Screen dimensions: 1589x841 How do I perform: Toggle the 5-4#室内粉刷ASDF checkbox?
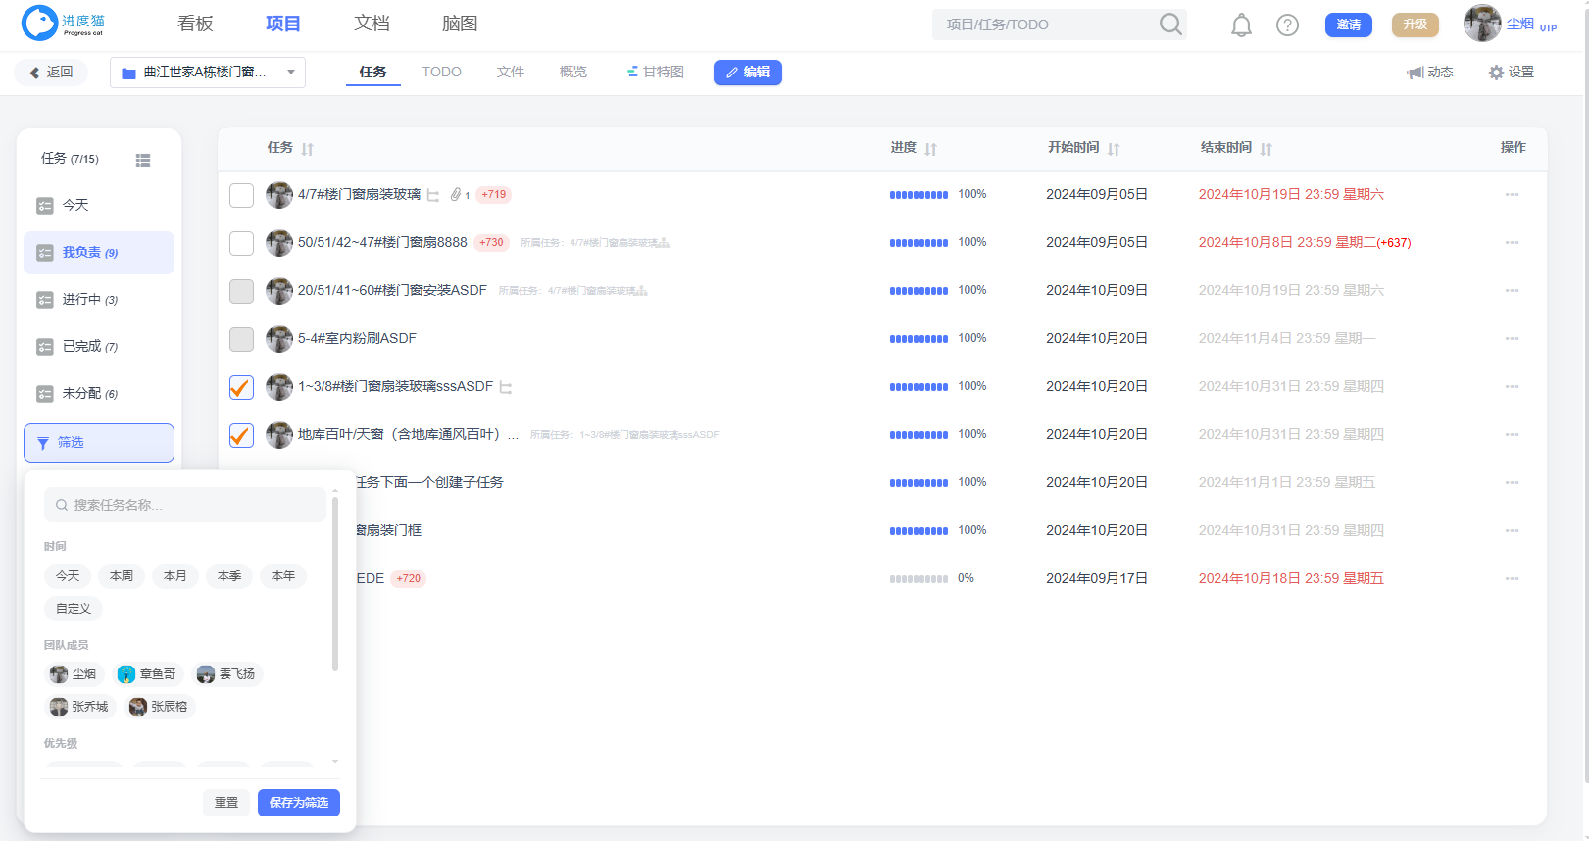tap(241, 339)
